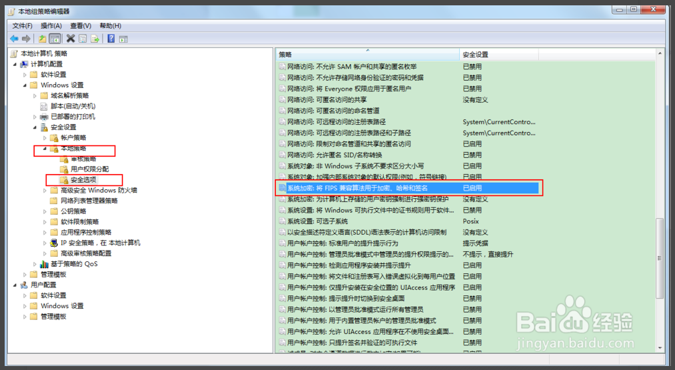Click the 本地组策略编辑器 title bar app icon
This screenshot has height=370, width=675.
(x=11, y=11)
